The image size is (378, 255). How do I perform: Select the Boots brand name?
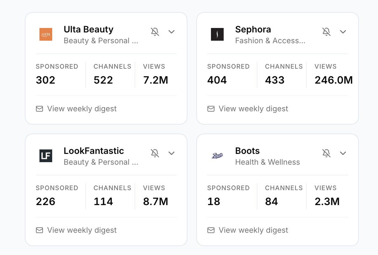coord(247,151)
